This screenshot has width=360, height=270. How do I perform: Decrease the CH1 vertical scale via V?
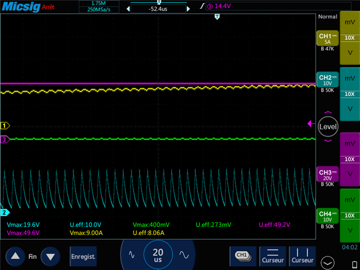click(x=350, y=53)
